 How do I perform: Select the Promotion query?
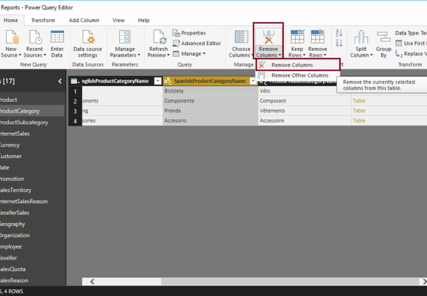[32, 179]
